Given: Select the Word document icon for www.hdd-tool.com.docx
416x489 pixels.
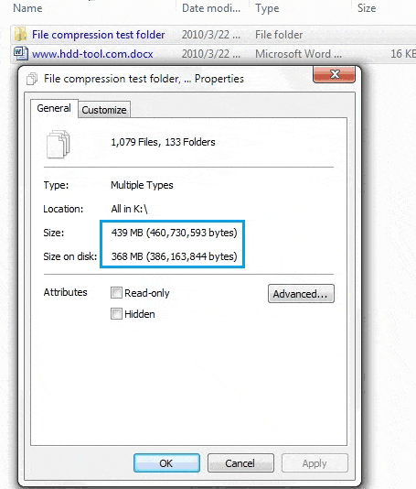Looking at the screenshot, I should coord(20,53).
